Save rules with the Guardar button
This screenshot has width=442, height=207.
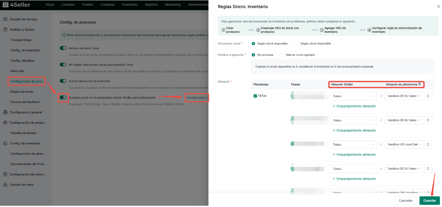[x=429, y=200]
